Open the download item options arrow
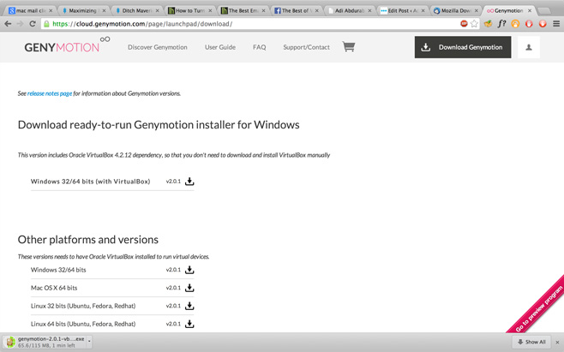Screen dimensions: 564x352 pos(89,341)
